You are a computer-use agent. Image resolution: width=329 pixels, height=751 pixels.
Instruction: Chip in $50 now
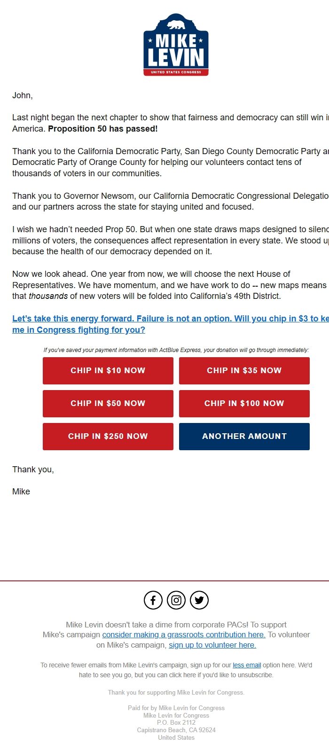(108, 403)
